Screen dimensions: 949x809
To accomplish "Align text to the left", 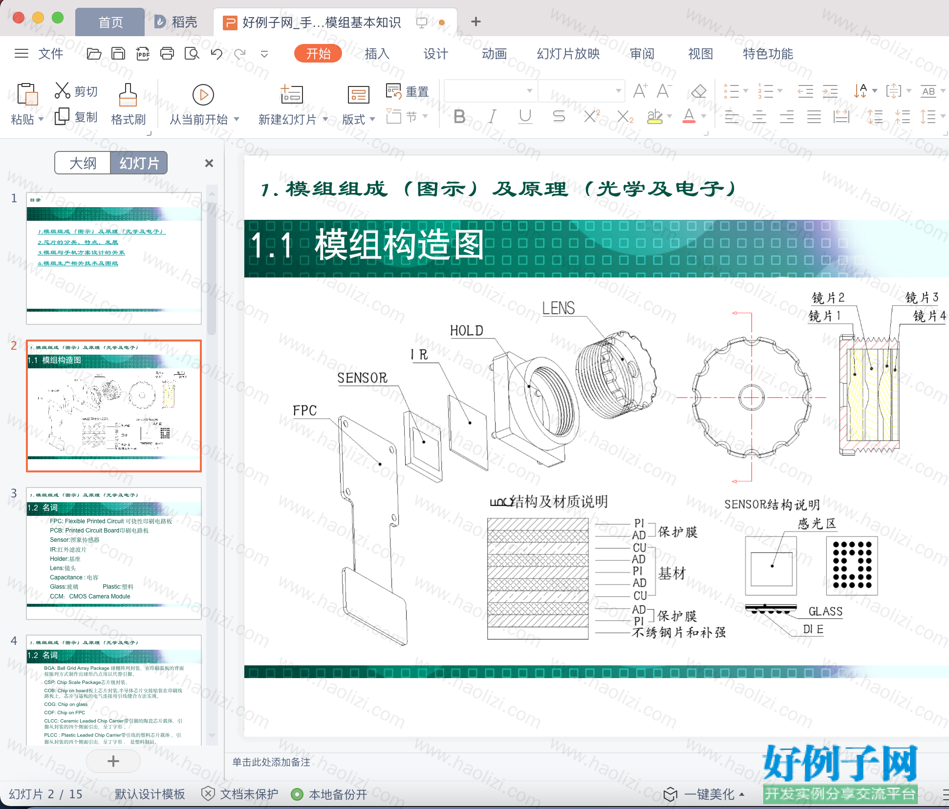I will (x=732, y=117).
